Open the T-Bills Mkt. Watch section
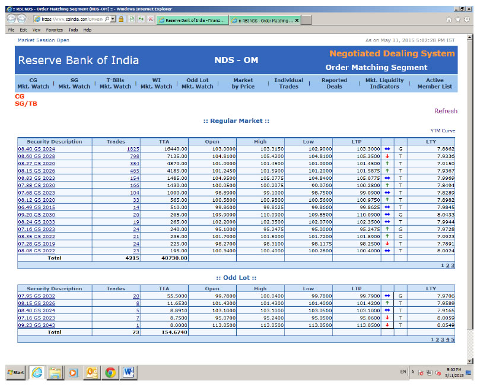The width and height of the screenshot is (480, 387). pyautogui.click(x=115, y=83)
